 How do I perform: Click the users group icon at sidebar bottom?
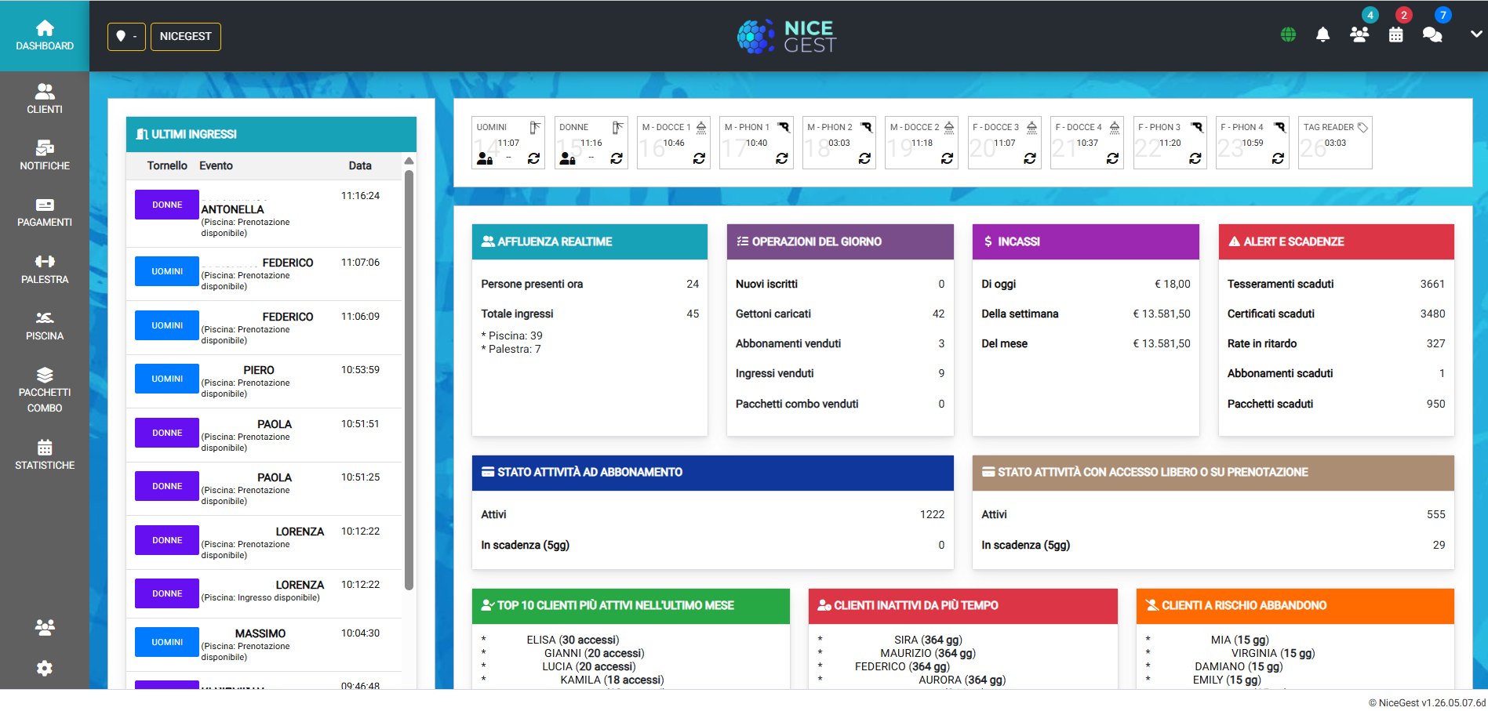[45, 627]
